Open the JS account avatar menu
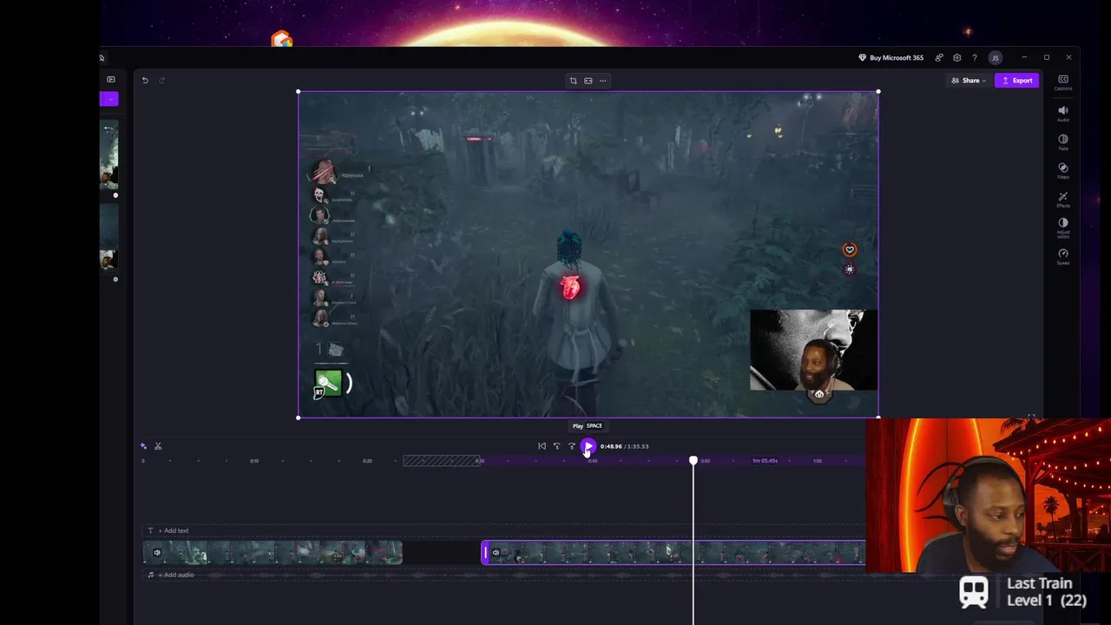 click(x=996, y=57)
